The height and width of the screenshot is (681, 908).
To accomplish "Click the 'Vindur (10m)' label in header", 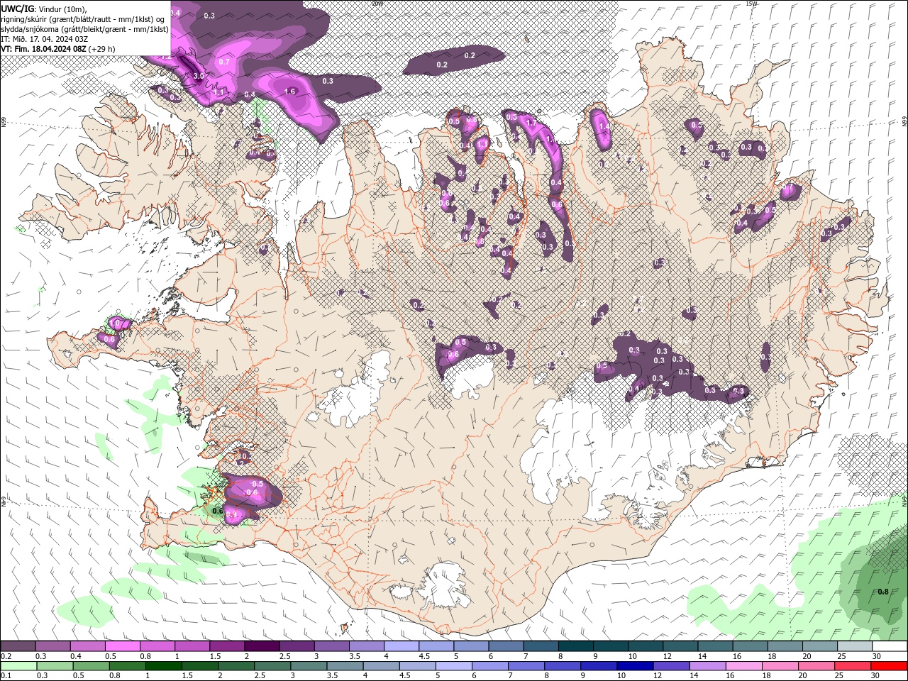I will [x=62, y=9].
